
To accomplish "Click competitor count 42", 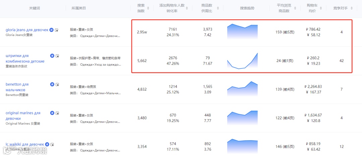I will (342, 61).
